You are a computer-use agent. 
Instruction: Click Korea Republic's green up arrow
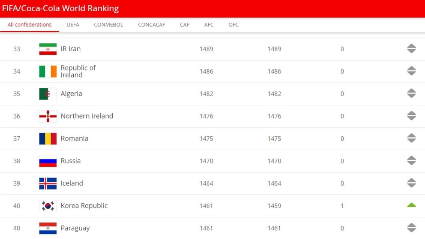tap(411, 205)
